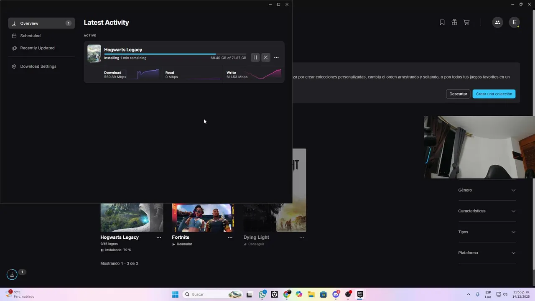Click Crear una colección button

494,94
